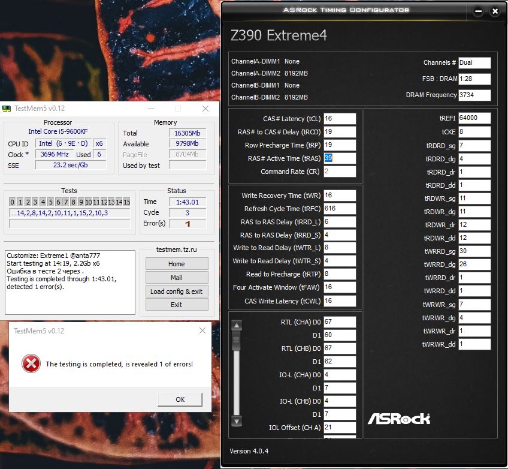Minimize the ASRock Timing Configurator window

click(x=478, y=11)
